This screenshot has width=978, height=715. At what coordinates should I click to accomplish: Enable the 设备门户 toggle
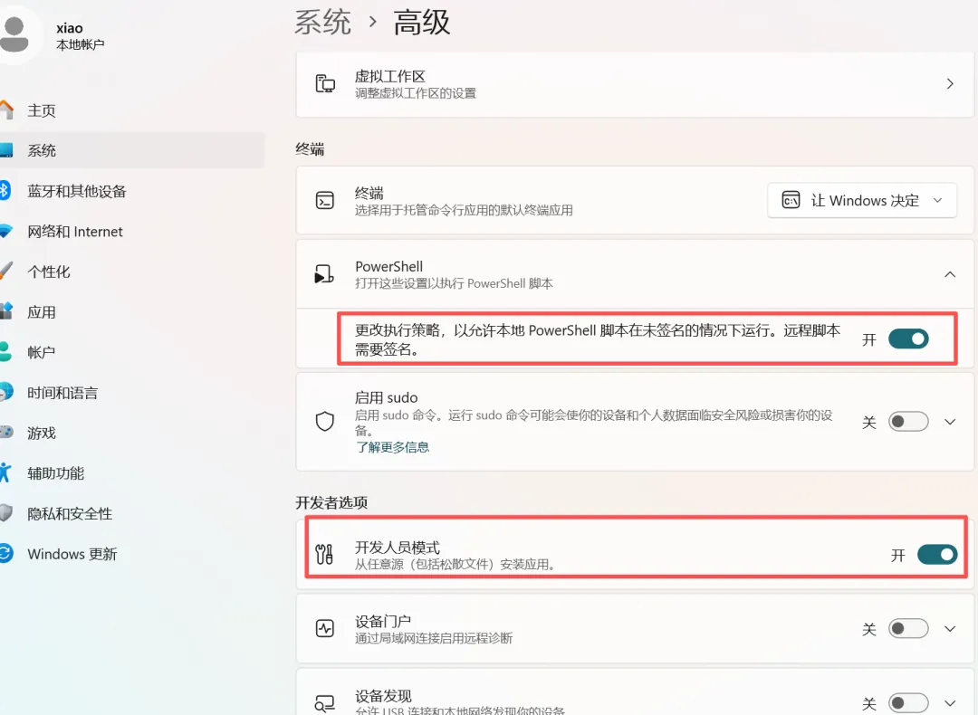point(908,628)
